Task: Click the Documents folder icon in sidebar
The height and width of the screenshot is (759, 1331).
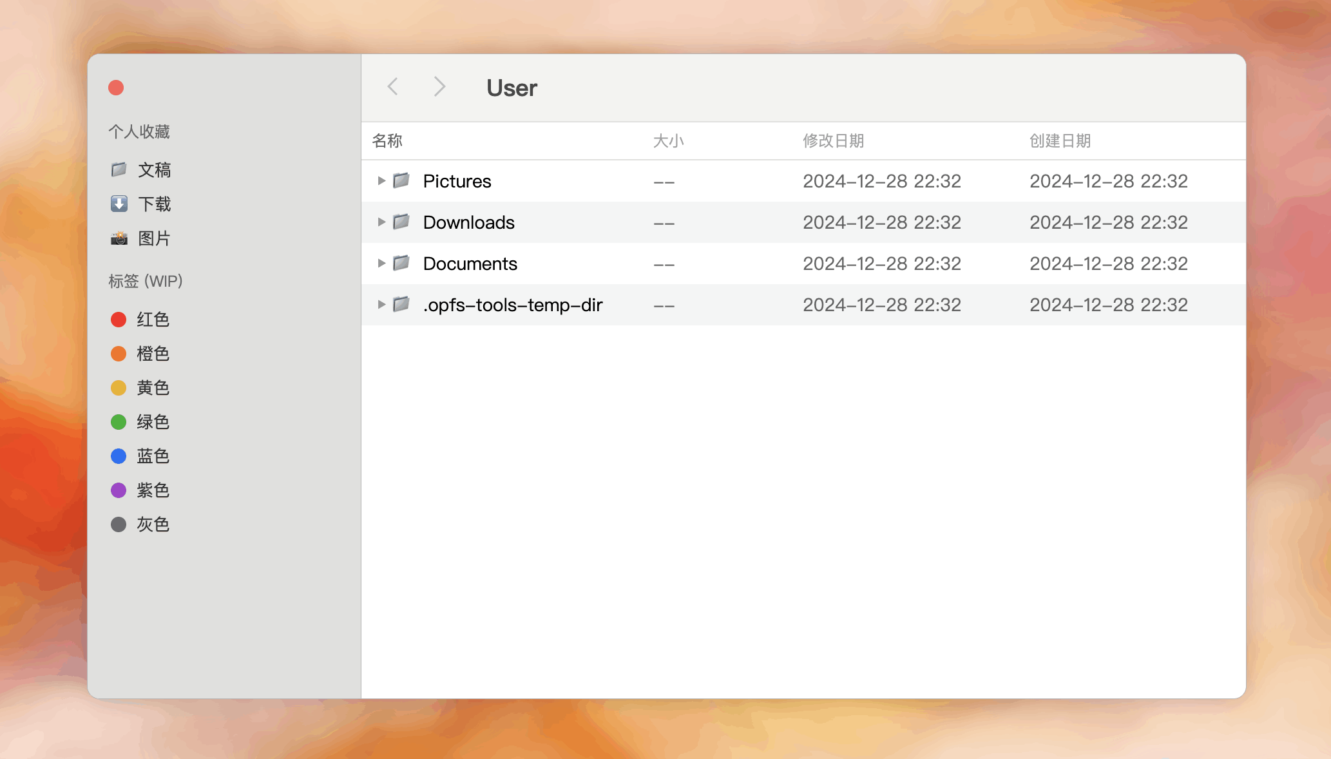Action: (119, 169)
